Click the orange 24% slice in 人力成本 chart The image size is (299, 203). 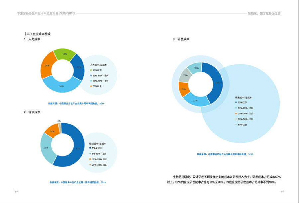point(47,65)
